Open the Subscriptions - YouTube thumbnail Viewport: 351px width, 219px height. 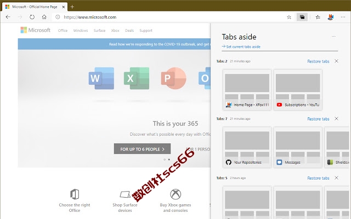pyautogui.click(x=298, y=90)
